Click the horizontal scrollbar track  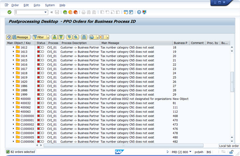[123, 145]
